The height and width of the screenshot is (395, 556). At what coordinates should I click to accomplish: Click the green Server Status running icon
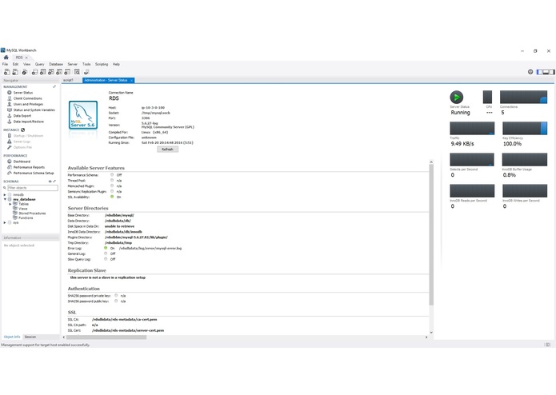(456, 97)
